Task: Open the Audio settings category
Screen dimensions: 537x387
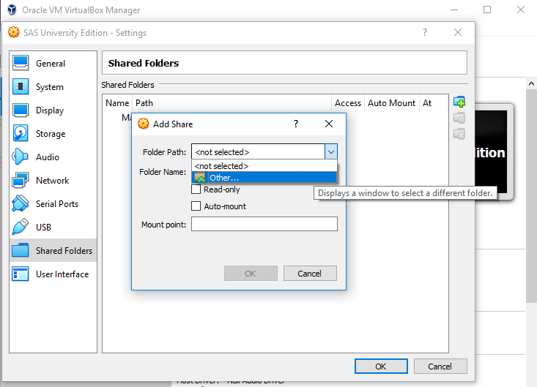Action: point(53,157)
